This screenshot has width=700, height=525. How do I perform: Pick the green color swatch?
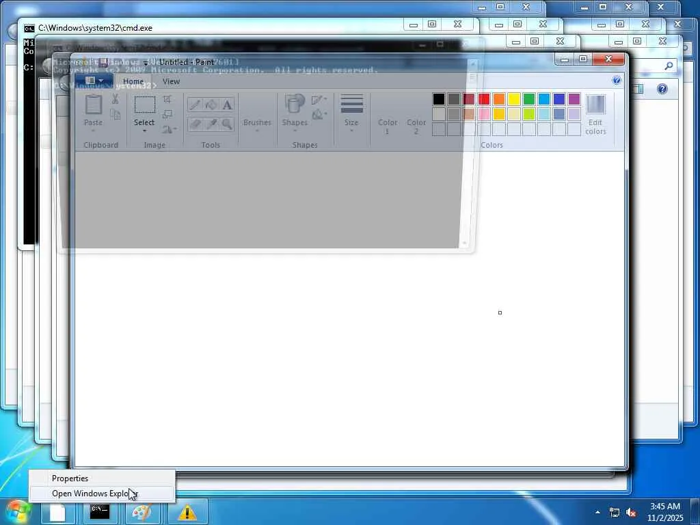click(529, 99)
